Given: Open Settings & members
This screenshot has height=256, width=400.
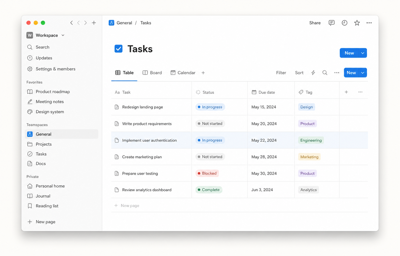Looking at the screenshot, I should coord(61,69).
